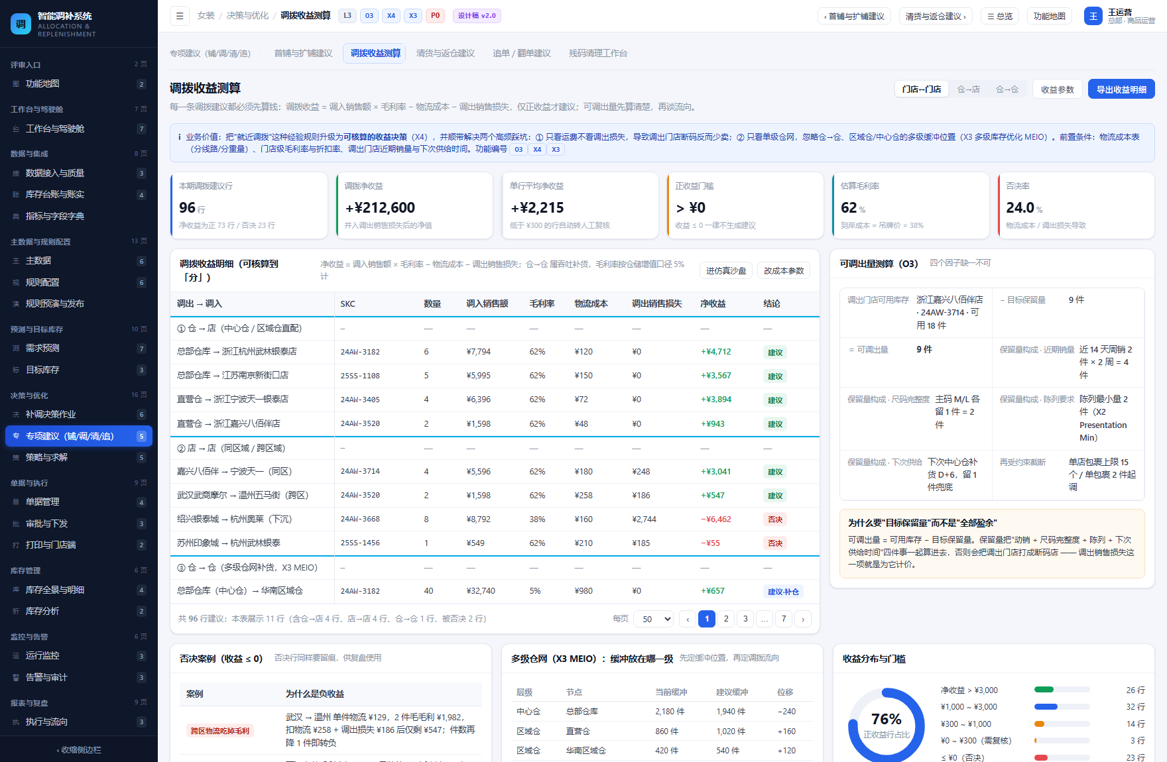Open 功能地图 sidebar item
The height and width of the screenshot is (762, 1167).
click(x=79, y=83)
